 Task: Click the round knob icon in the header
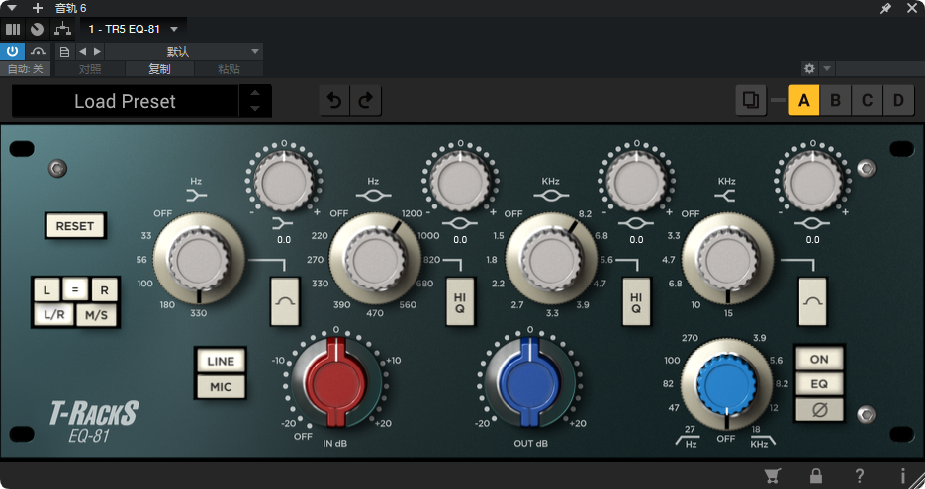pos(38,29)
